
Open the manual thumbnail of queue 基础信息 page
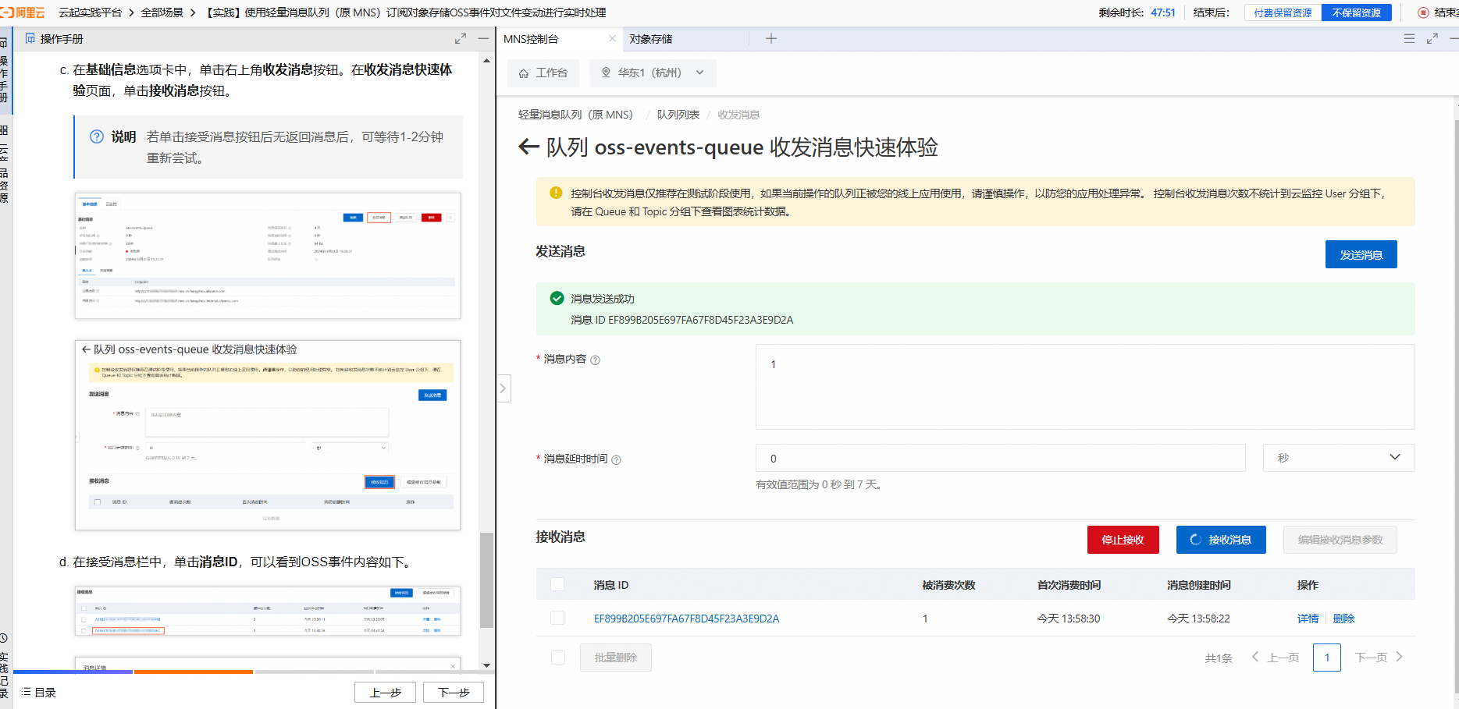(268, 256)
